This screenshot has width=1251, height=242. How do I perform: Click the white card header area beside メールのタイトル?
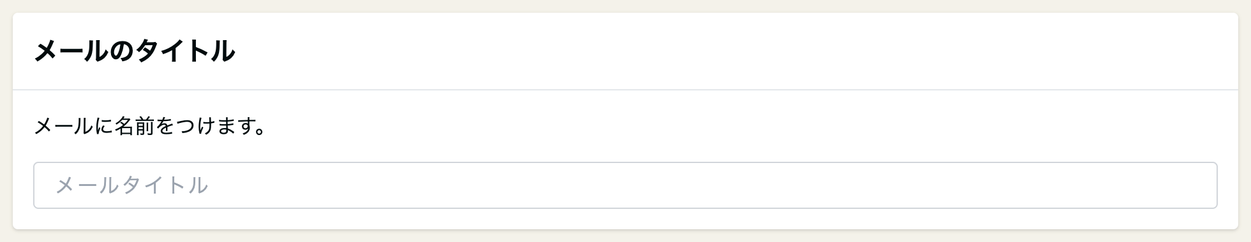click(x=734, y=51)
